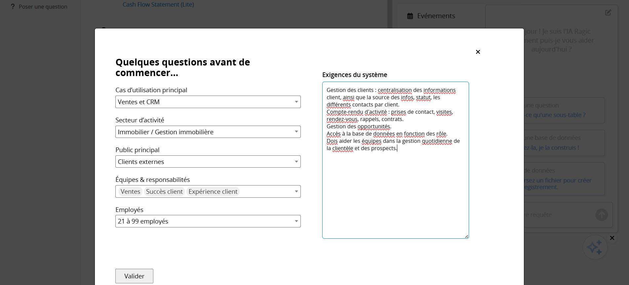Click the AI sparkle assistant icon

[x=594, y=247]
